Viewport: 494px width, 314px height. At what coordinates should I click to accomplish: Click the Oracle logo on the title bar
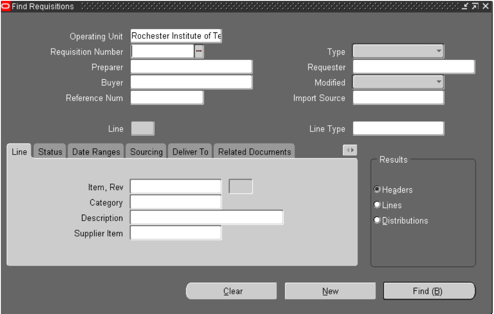(5, 6)
